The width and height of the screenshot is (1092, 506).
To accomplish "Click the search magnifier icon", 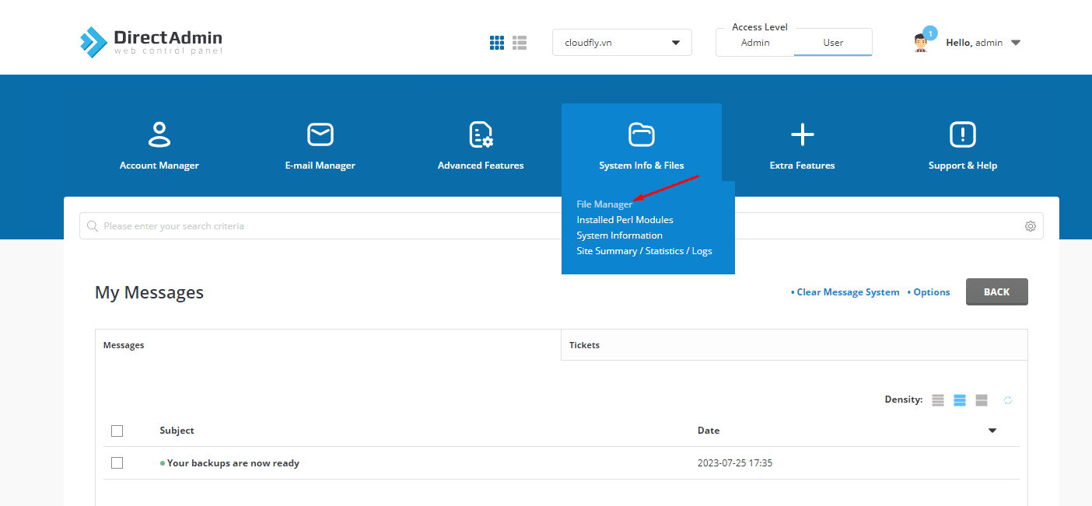I will [x=93, y=226].
